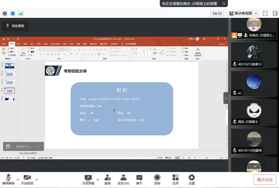Unmute the microphone
Screen dimensions: 279x188
[9, 179]
